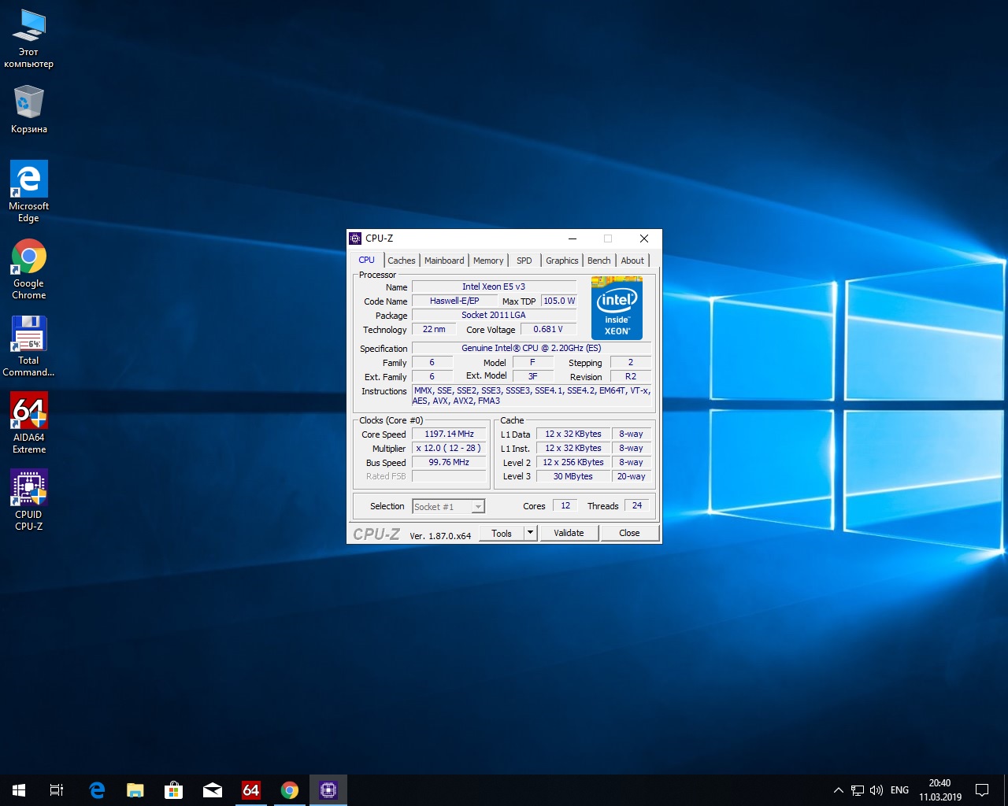The image size is (1008, 806).
Task: Open the volume control in system tray
Action: pyautogui.click(x=876, y=790)
